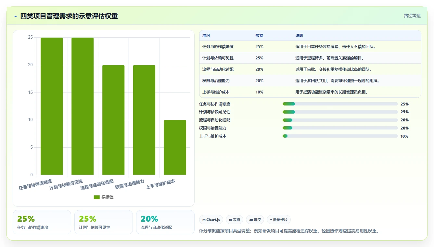Select the 数据卡片 tag button
Viewport: 434px width, 247px height.
click(x=279, y=220)
